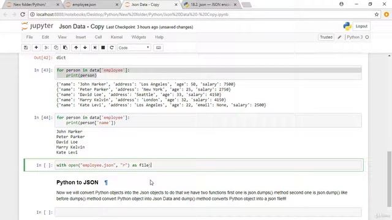Click the cell containing with open employee.json
392x220 pixels.
(208, 165)
